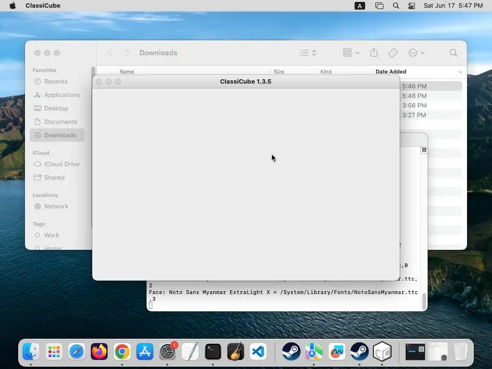Click the date and time in menu bar
Screen dimensions: 492x369
(x=453, y=6)
